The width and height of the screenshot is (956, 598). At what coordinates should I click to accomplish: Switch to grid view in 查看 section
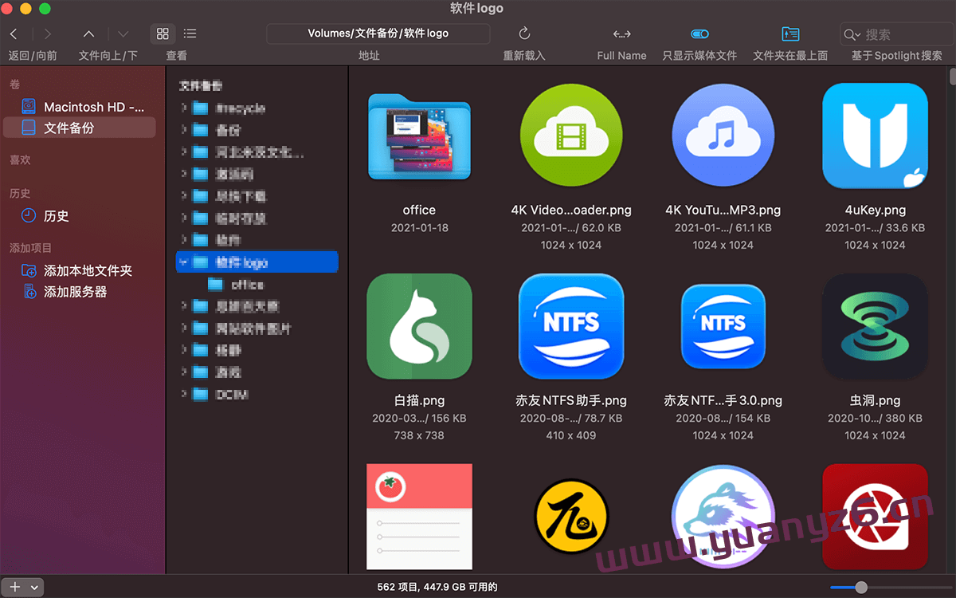click(163, 33)
